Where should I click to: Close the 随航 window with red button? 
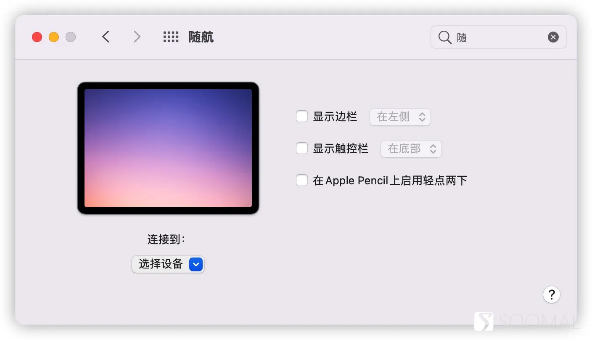coord(37,37)
